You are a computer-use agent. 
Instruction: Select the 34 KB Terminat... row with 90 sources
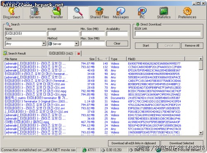(x=101, y=74)
